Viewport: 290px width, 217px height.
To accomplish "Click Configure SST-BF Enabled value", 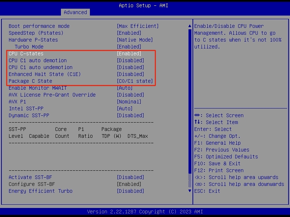I will (129, 184).
